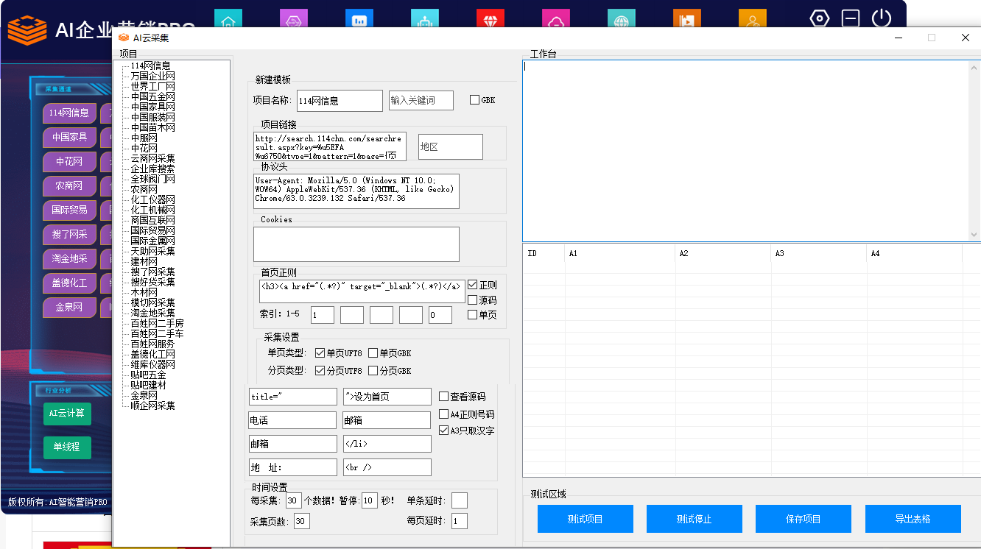Select 淘金地采集 in the project list
This screenshot has height=549, width=981.
tap(152, 313)
